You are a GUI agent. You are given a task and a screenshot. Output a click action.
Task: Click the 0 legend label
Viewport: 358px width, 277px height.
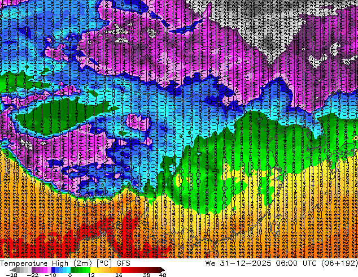[70, 275]
